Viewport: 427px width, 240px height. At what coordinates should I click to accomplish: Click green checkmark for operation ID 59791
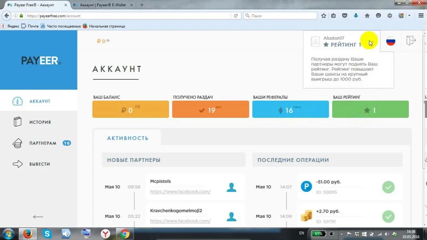click(x=388, y=216)
